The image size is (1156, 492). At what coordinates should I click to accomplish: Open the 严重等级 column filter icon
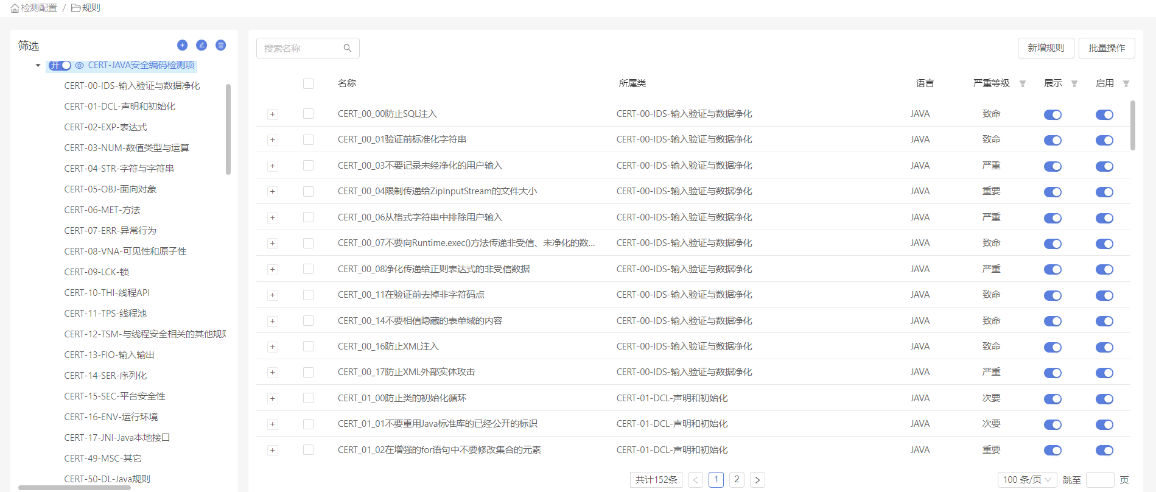click(1023, 83)
